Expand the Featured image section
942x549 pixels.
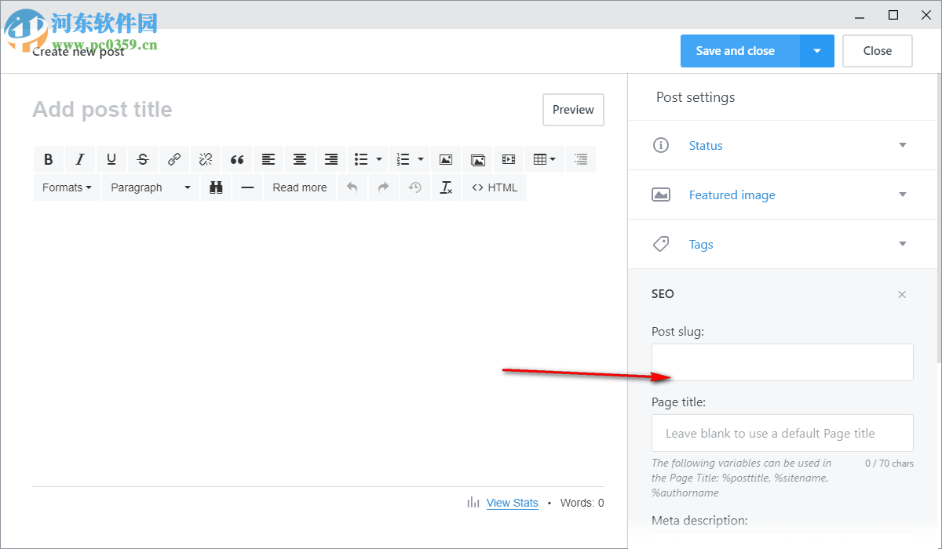coord(782,195)
